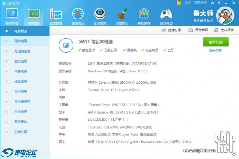Click the RTL8168 Gigabit Ethernet Controller value
The width and height of the screenshot is (239, 159).
[x=139, y=142]
